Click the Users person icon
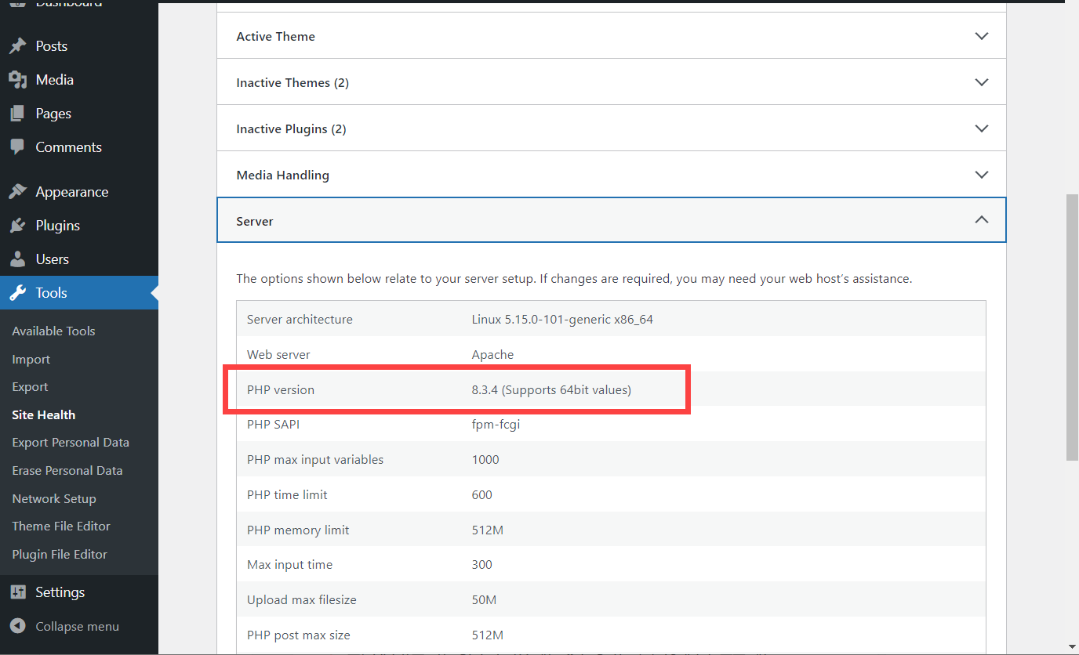This screenshot has width=1079, height=655. click(x=17, y=259)
